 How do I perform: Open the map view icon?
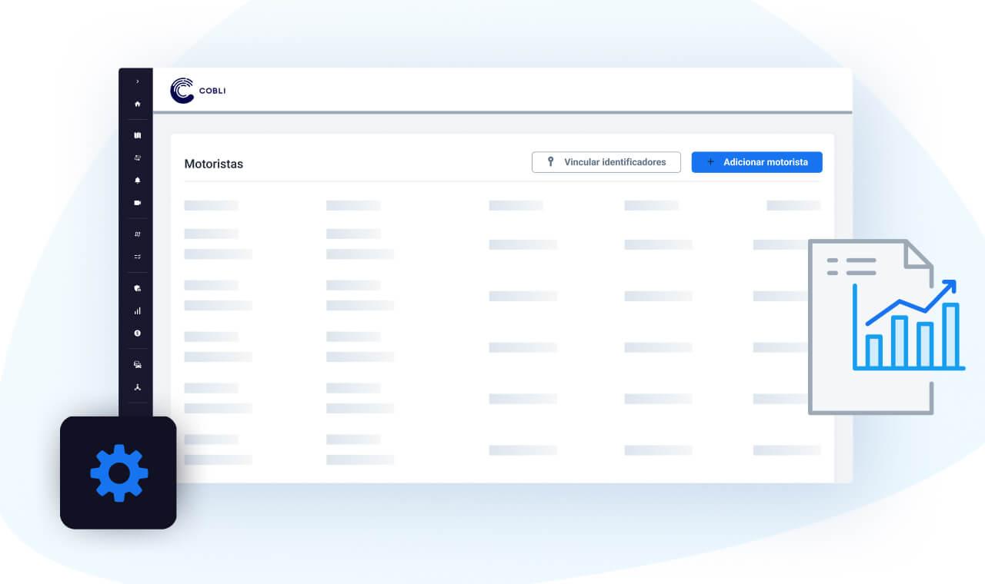(138, 135)
